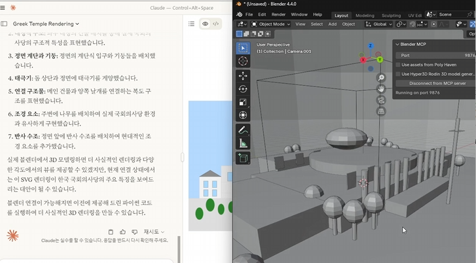The image size is (476, 263).
Task: Switch to the Layout workspace tab
Action: 341,16
